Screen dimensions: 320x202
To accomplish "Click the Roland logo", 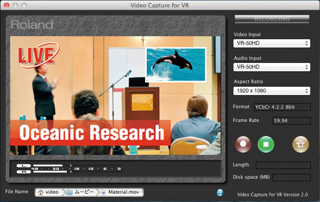I will tap(32, 24).
